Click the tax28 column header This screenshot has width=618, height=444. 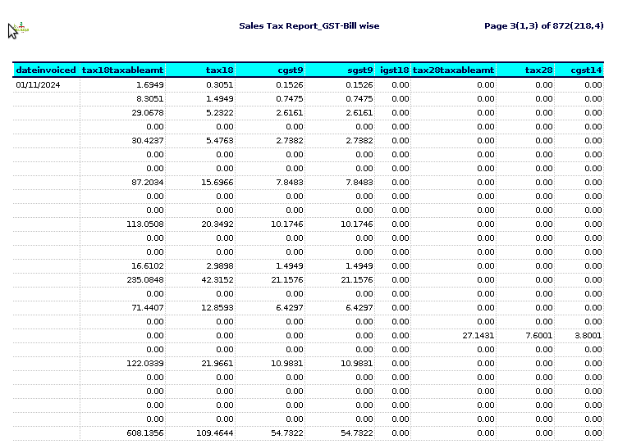click(x=525, y=70)
